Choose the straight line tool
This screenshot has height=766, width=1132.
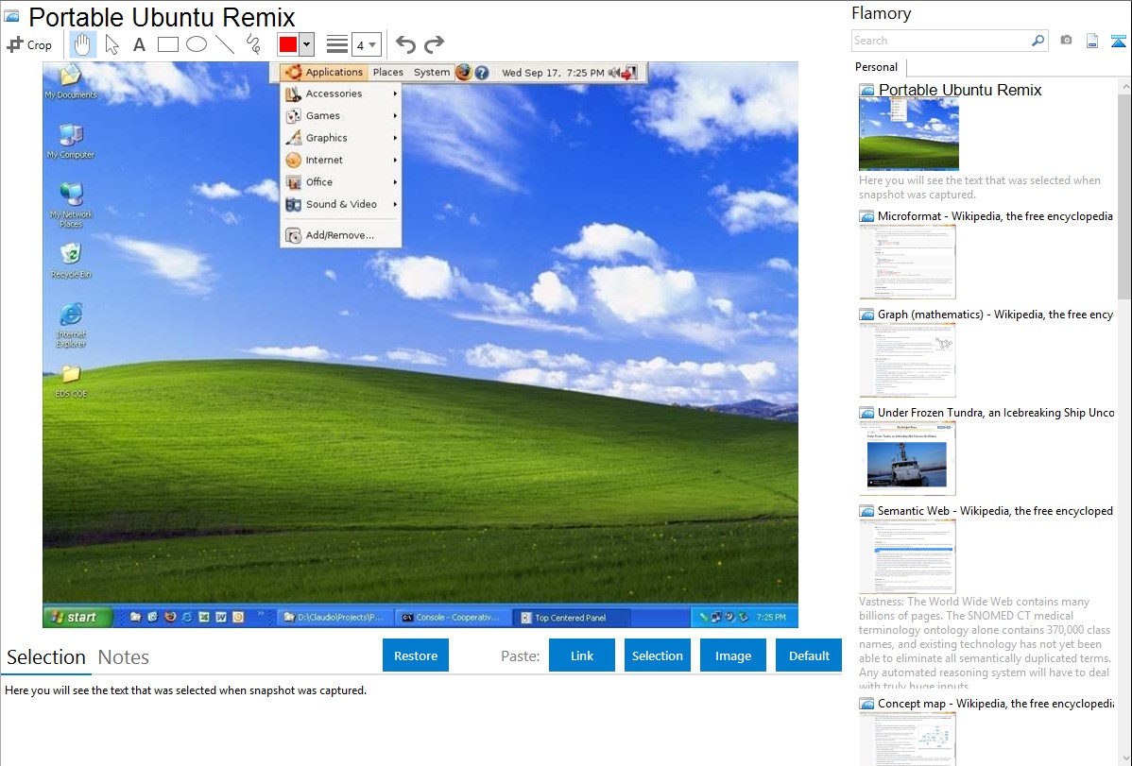pos(225,44)
